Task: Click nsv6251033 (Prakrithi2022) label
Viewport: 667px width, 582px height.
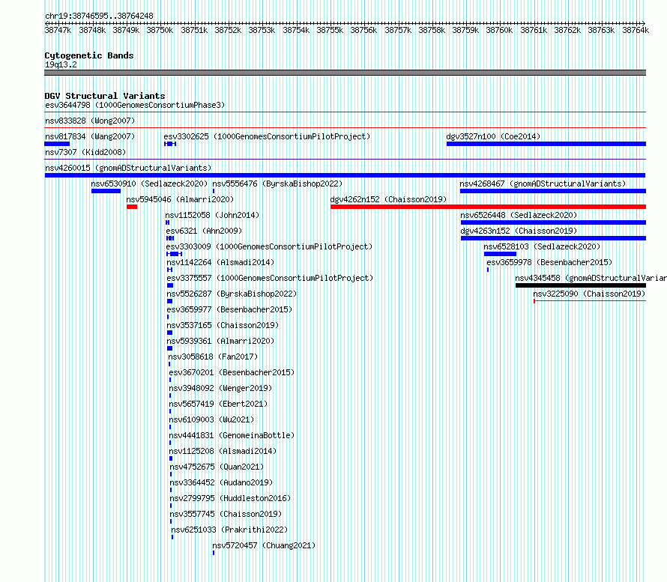Action: click(x=229, y=530)
